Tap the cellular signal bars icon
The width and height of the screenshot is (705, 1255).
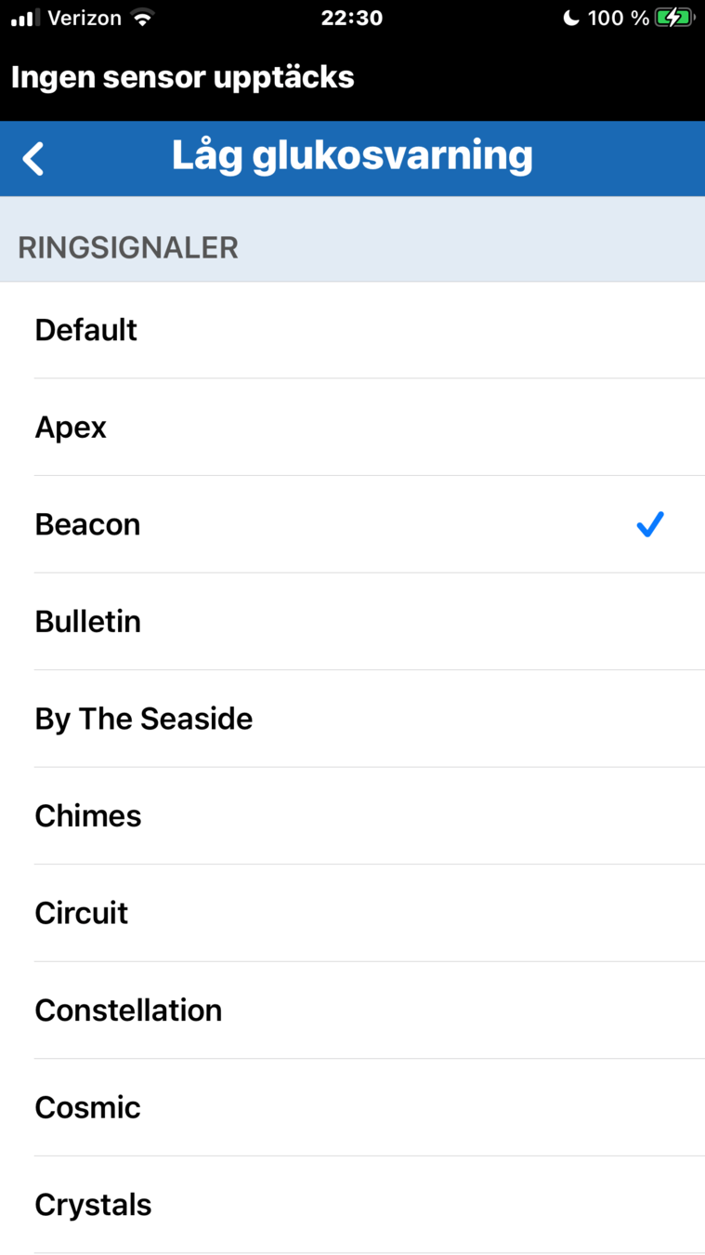tap(25, 18)
